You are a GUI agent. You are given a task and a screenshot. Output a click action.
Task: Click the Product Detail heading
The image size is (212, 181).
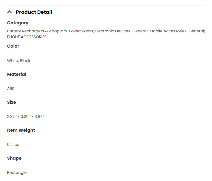pyautogui.click(x=34, y=12)
